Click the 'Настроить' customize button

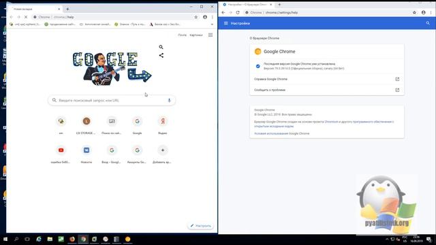pyautogui.click(x=201, y=225)
